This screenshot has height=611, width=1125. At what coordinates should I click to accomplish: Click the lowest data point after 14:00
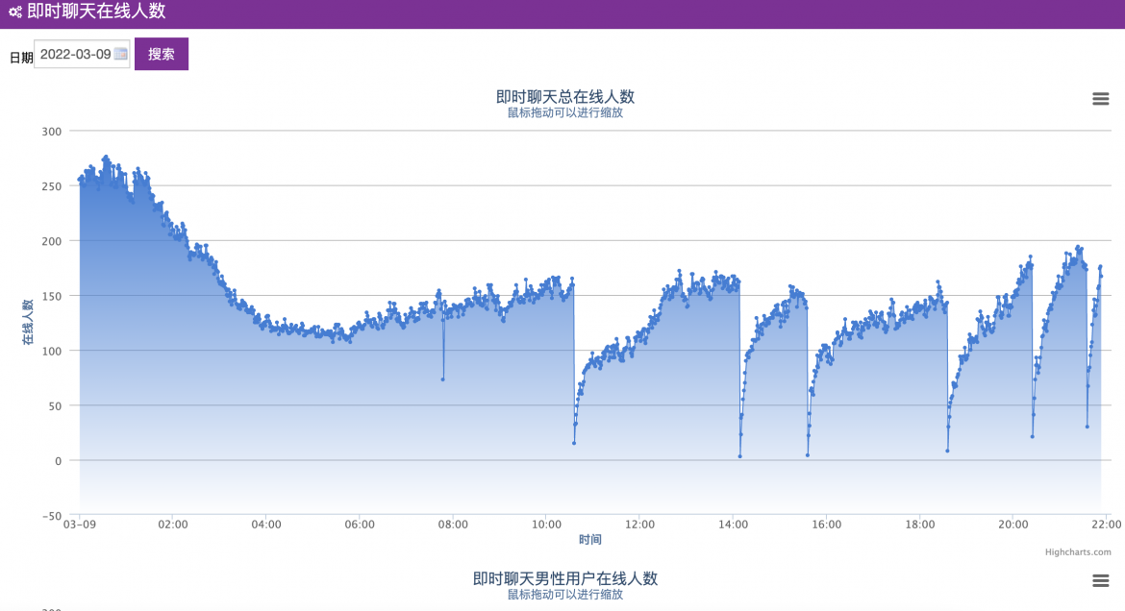[739, 456]
